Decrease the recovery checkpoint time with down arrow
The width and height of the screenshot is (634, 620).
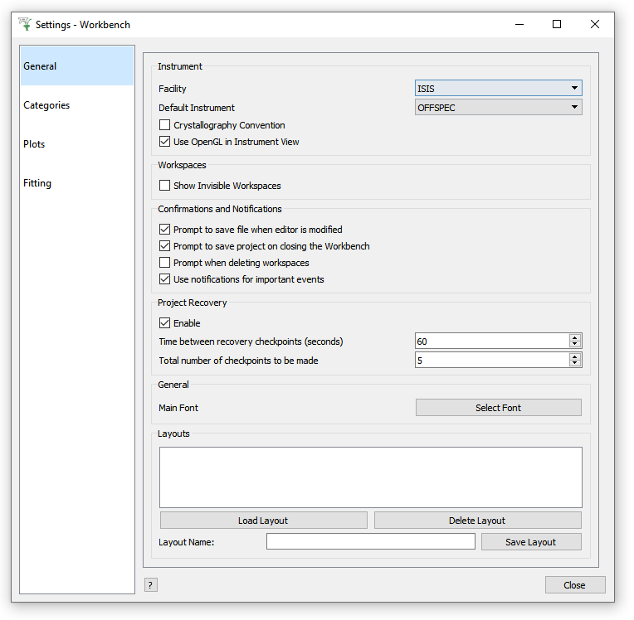pos(574,345)
